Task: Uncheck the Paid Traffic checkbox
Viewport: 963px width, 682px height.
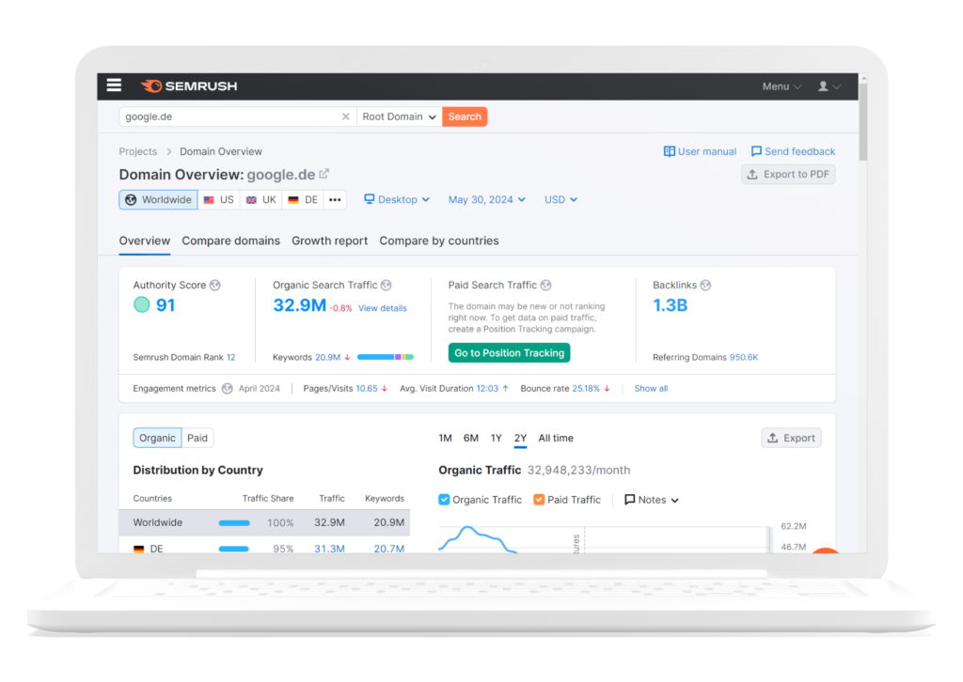Action: pos(539,500)
